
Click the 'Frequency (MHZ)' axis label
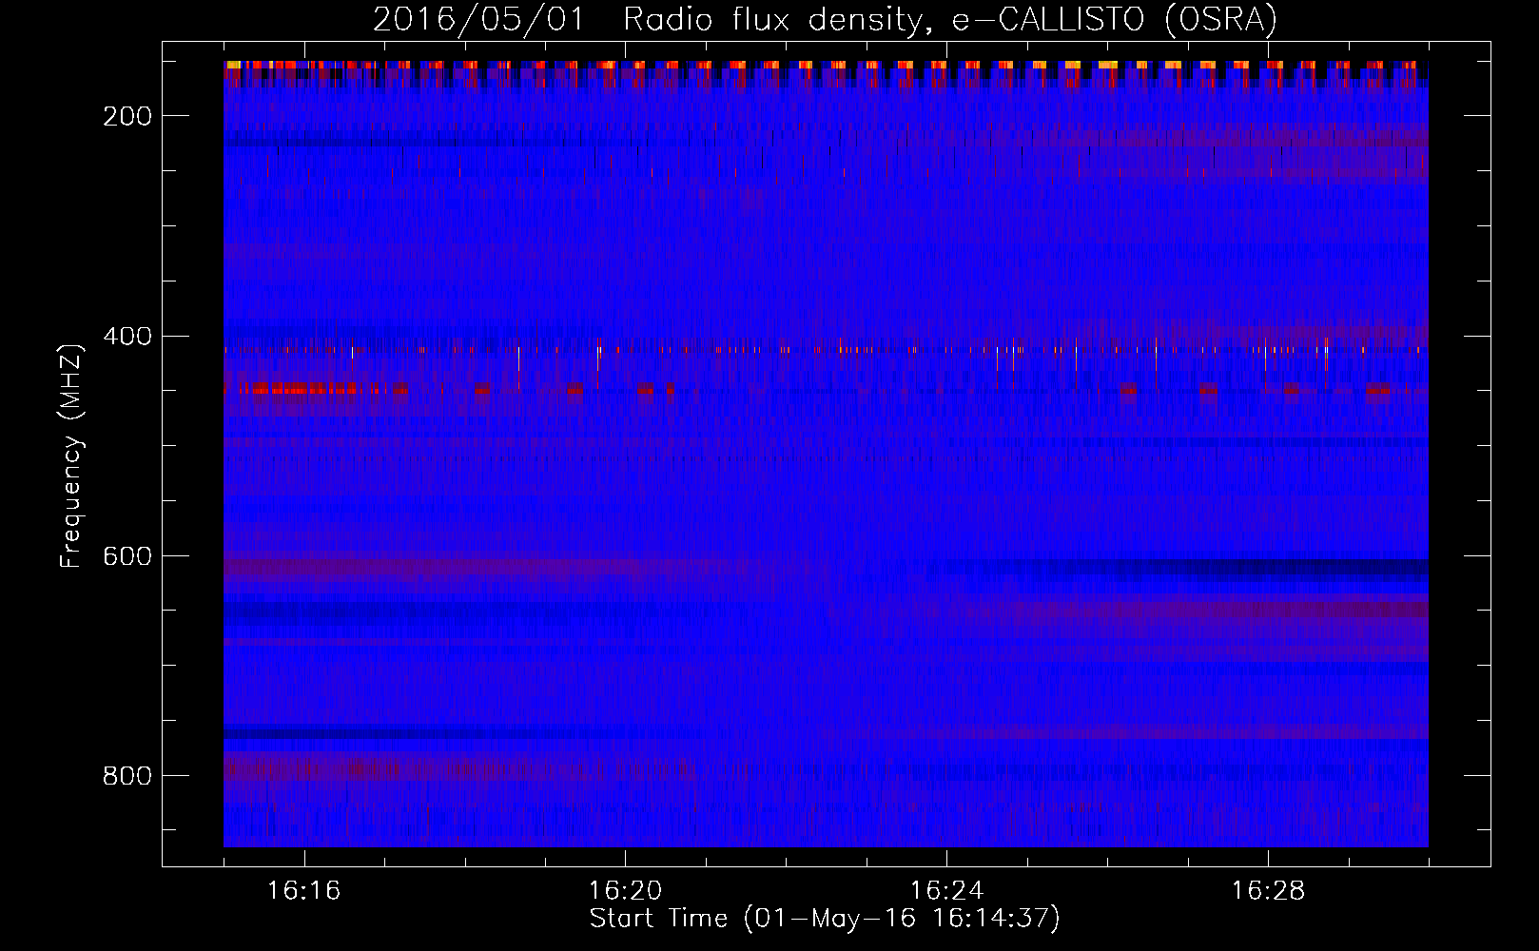pyautogui.click(x=71, y=456)
